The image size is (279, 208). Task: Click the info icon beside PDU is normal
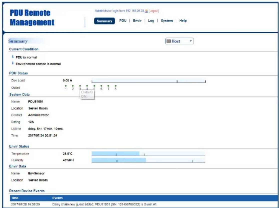(13, 56)
